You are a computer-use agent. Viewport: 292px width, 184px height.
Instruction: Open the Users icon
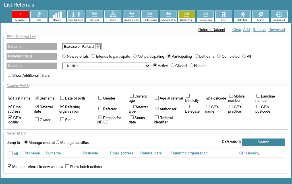pos(113,16)
